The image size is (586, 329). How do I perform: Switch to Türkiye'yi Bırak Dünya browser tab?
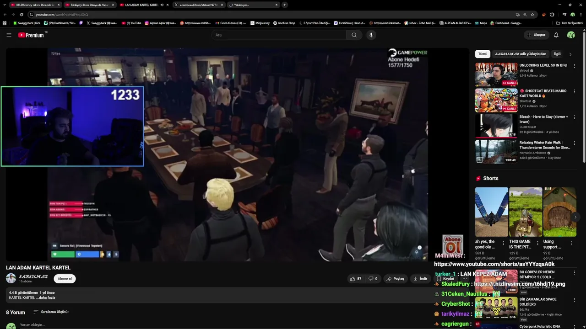89,5
